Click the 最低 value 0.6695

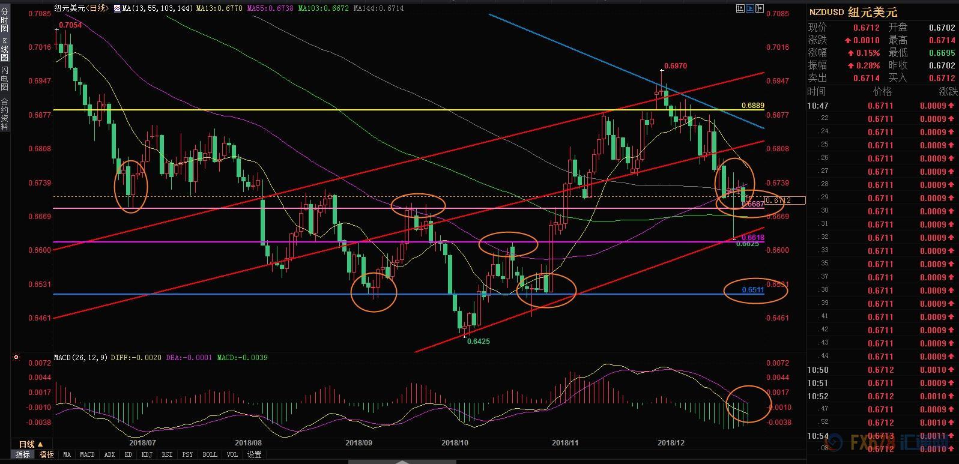tap(942, 53)
